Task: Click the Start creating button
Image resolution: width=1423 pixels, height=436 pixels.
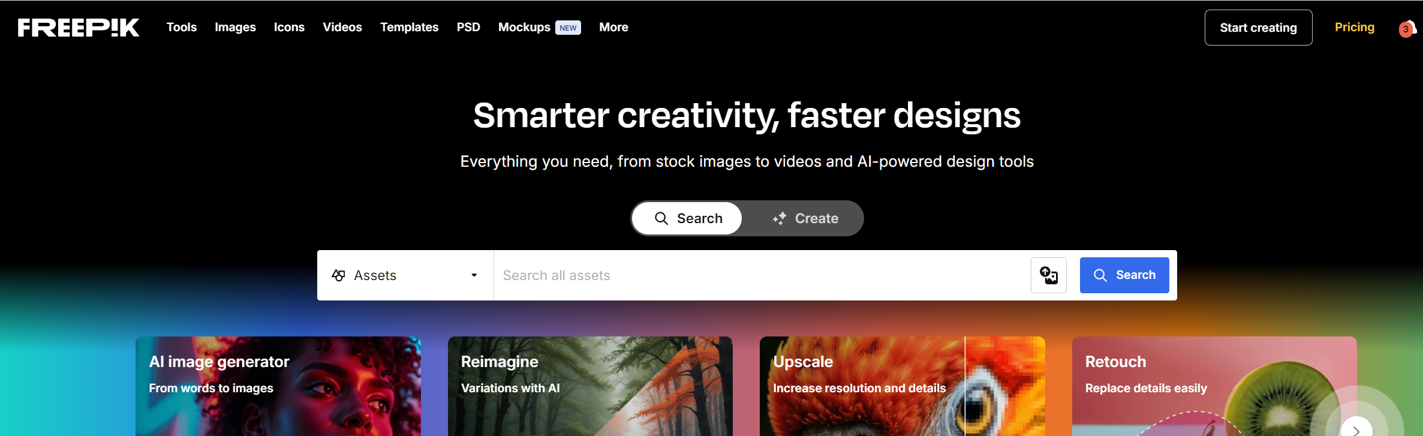Action: pyautogui.click(x=1258, y=28)
